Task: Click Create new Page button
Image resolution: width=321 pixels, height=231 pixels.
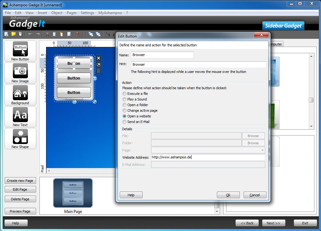Action: [x=20, y=181]
